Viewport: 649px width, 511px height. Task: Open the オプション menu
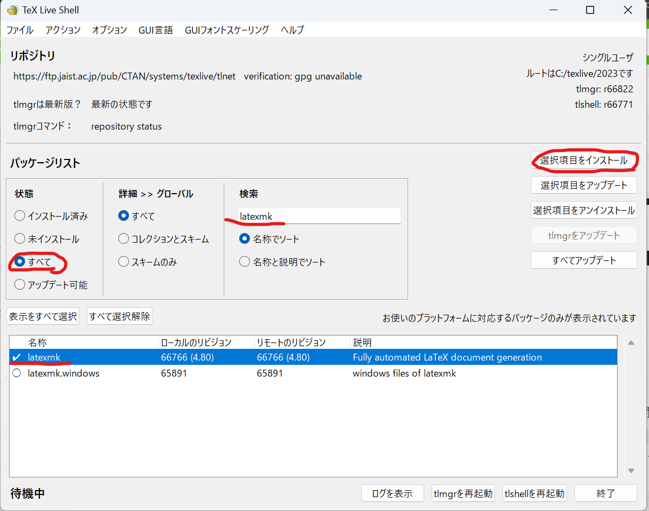109,30
